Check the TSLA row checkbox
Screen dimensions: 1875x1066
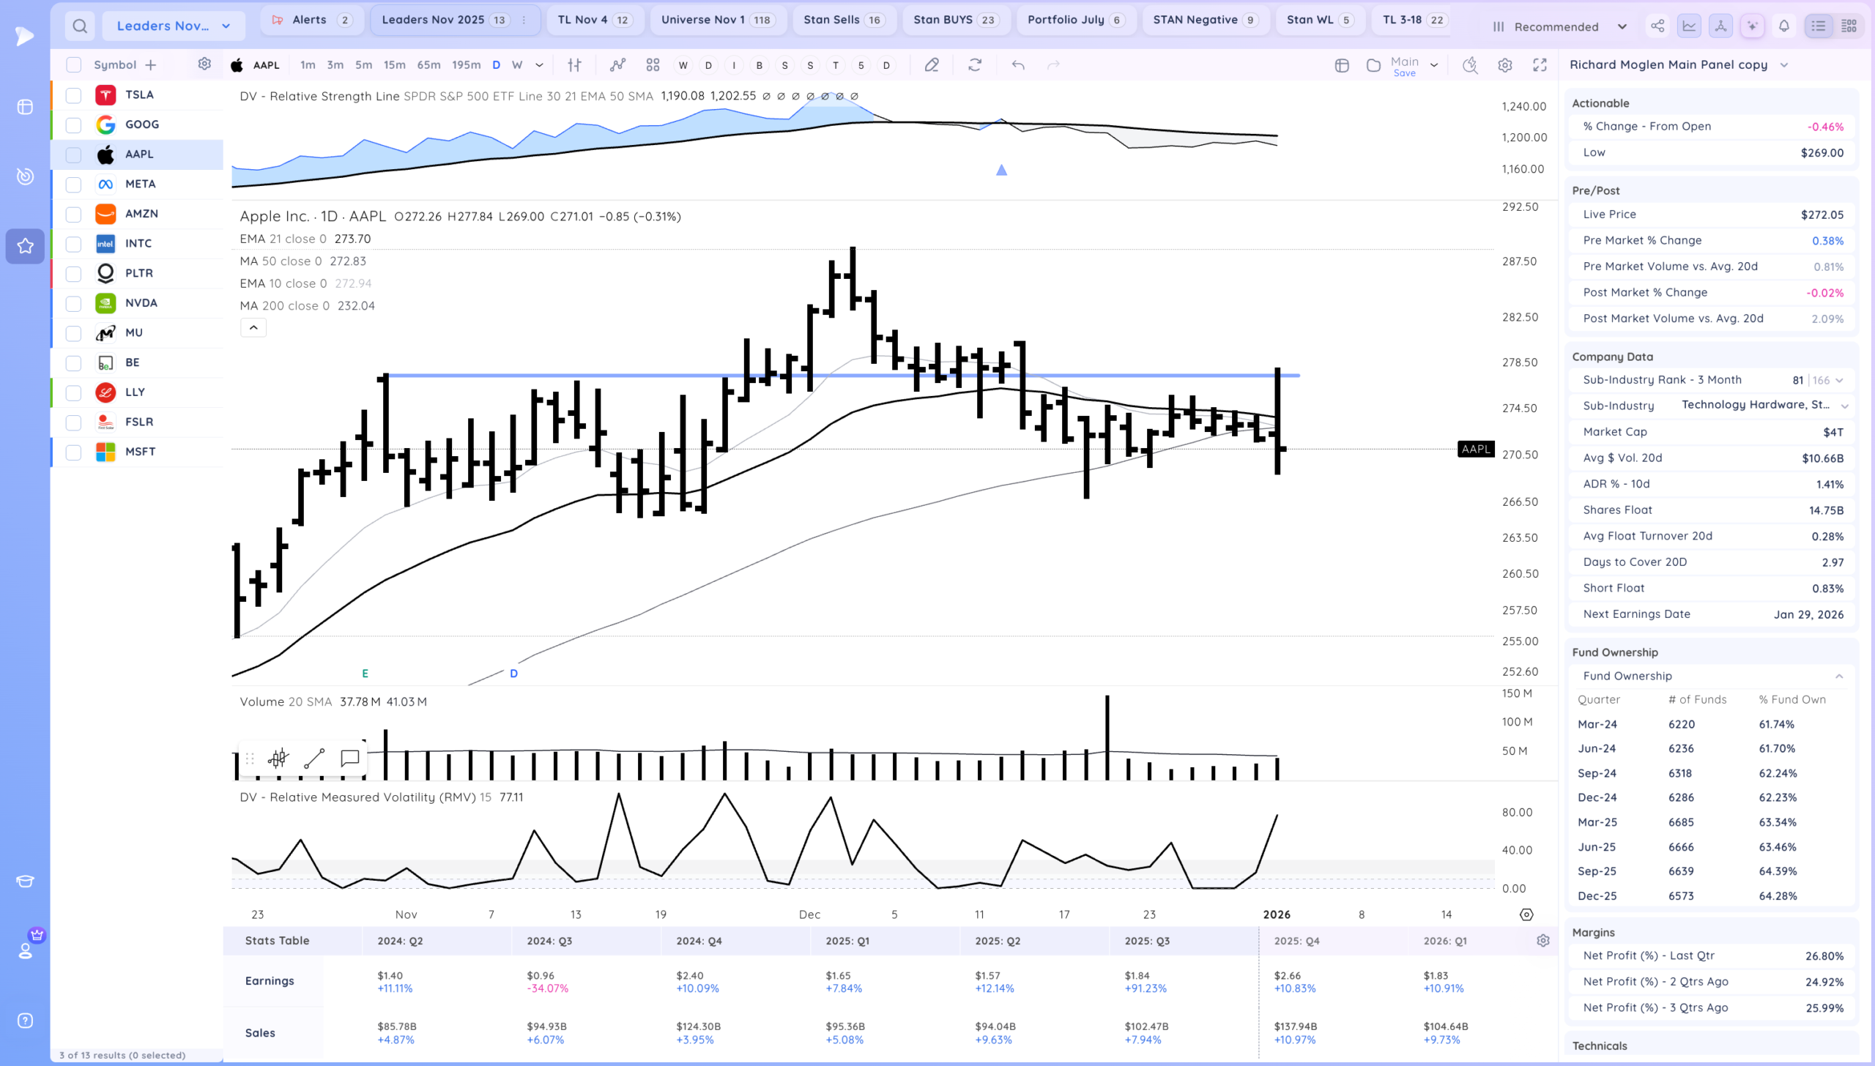point(73,95)
